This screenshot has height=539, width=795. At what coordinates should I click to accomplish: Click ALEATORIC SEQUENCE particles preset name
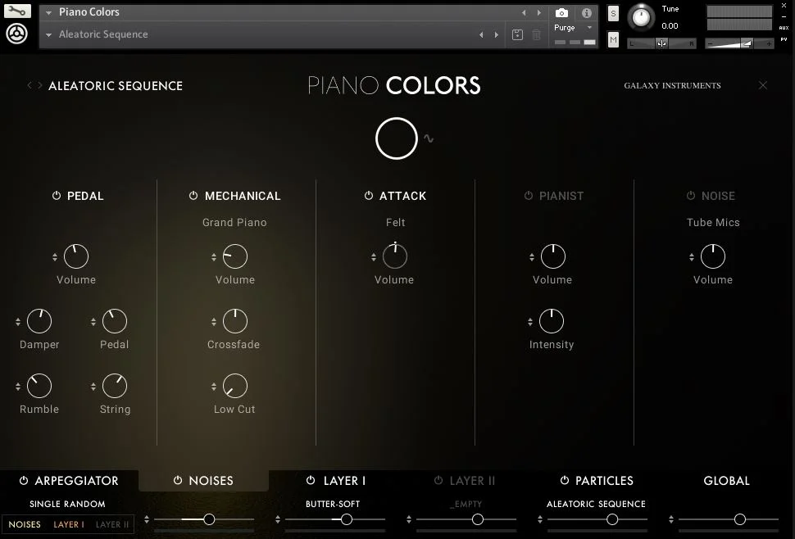pyautogui.click(x=596, y=504)
